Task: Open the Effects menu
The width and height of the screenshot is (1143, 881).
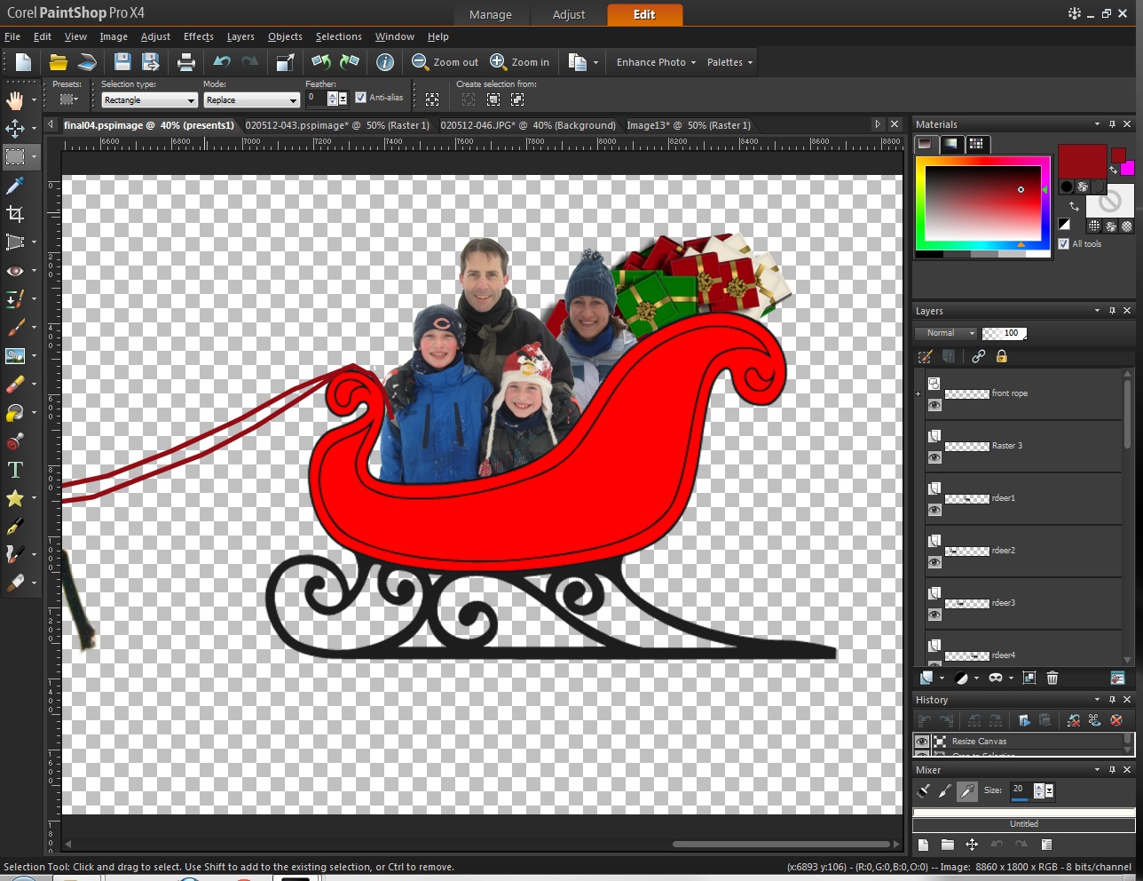Action: pyautogui.click(x=199, y=36)
